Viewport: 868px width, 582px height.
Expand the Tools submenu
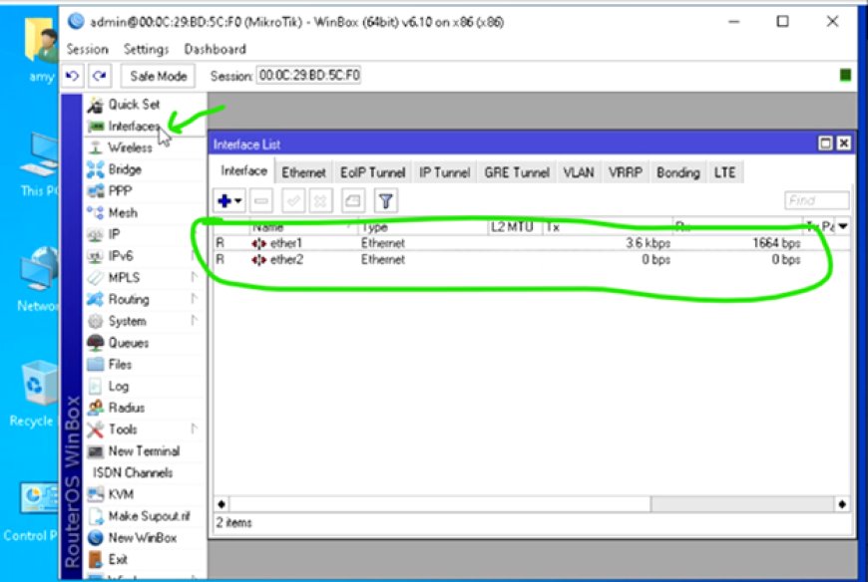(x=194, y=429)
